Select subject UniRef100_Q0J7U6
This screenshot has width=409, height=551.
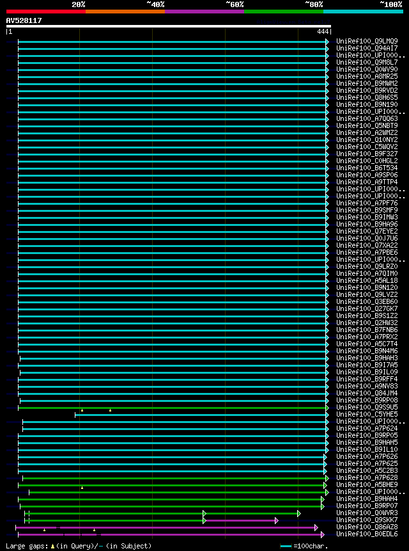[x=367, y=238]
